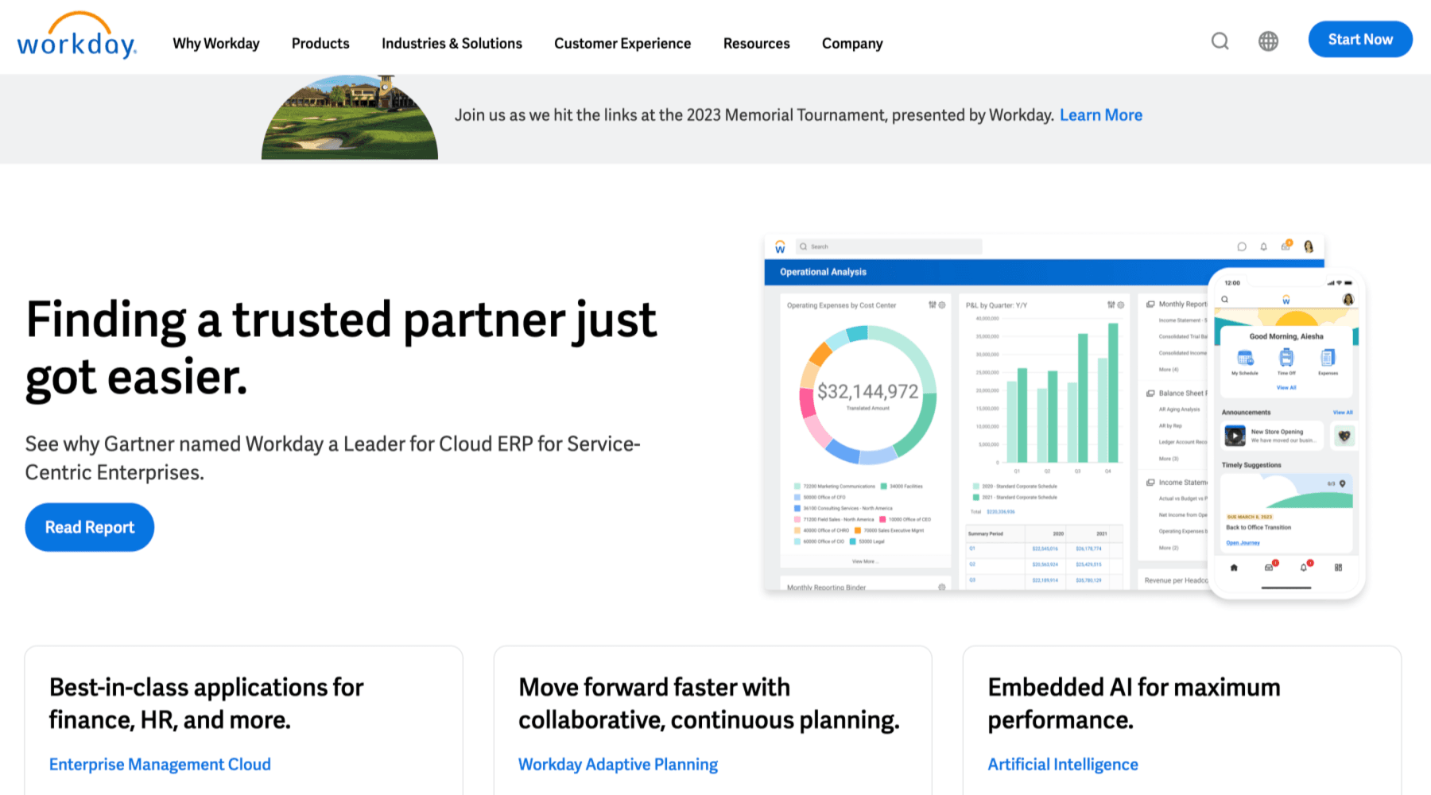Open the Enterprise Management Cloud link

[160, 765]
